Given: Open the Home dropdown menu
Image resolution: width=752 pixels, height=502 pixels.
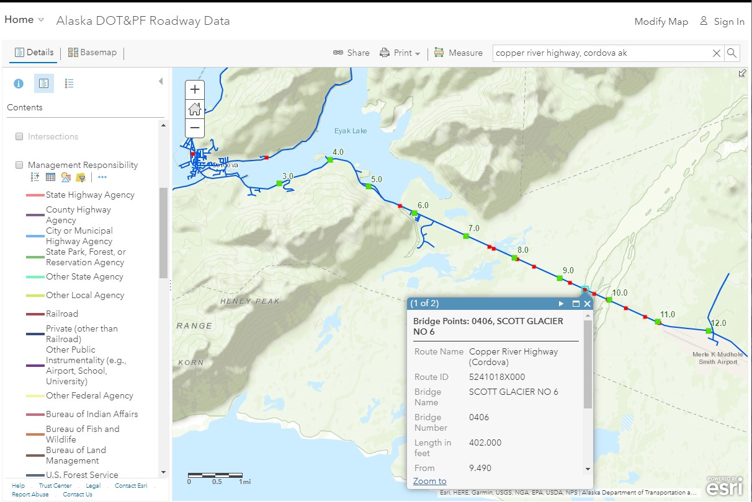Looking at the screenshot, I should (24, 20).
